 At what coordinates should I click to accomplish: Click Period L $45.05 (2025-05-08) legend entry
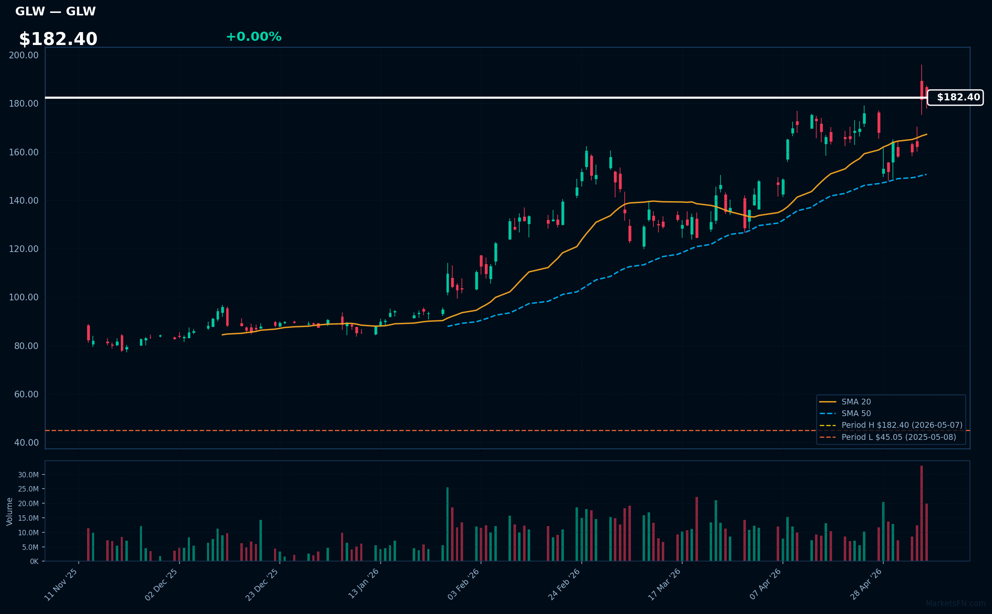[x=887, y=437]
